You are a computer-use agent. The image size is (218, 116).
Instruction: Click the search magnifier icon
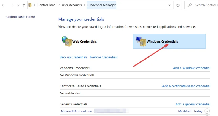(190, 5)
